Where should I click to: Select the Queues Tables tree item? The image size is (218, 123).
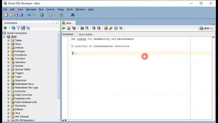click(22, 69)
